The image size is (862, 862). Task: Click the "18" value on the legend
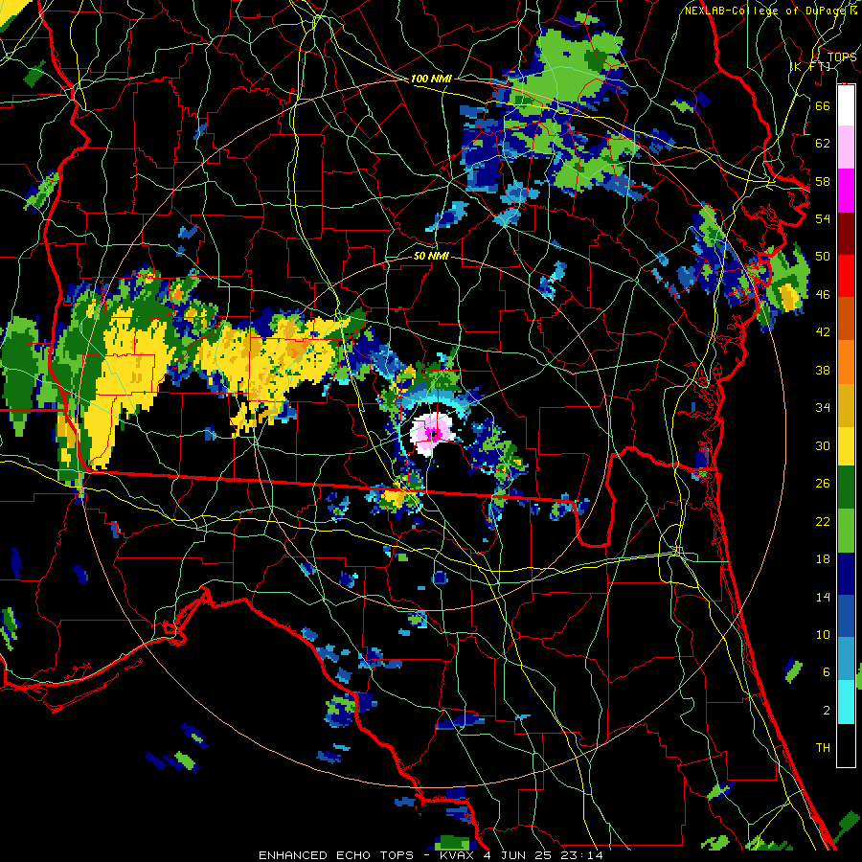823,559
